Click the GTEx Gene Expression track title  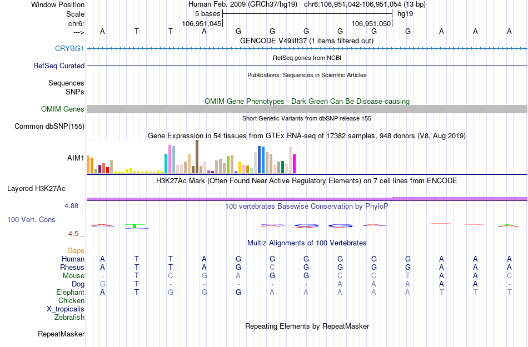[307, 136]
